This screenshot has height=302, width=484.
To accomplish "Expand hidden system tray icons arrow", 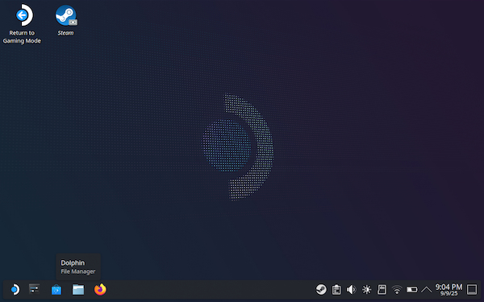I will [x=426, y=290].
